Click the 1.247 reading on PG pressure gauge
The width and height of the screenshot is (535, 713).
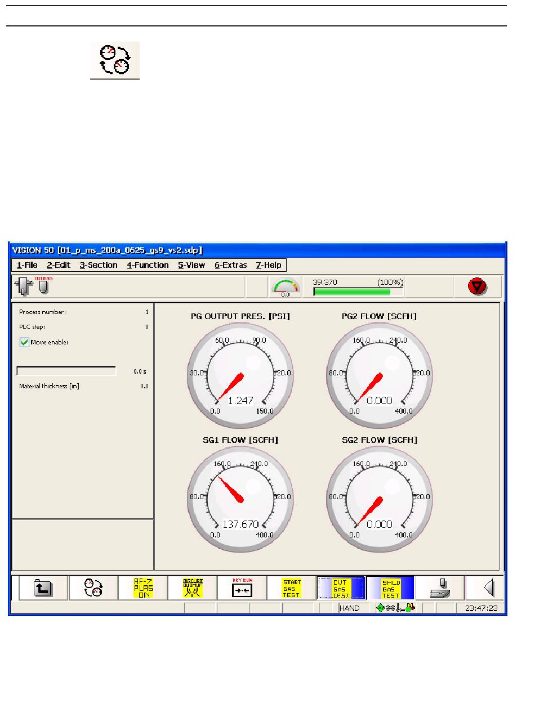[240, 401]
